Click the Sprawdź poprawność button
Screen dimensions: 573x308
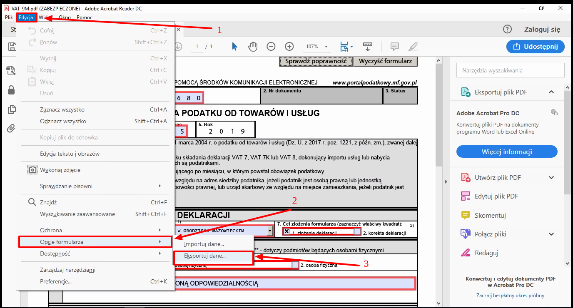tap(316, 61)
